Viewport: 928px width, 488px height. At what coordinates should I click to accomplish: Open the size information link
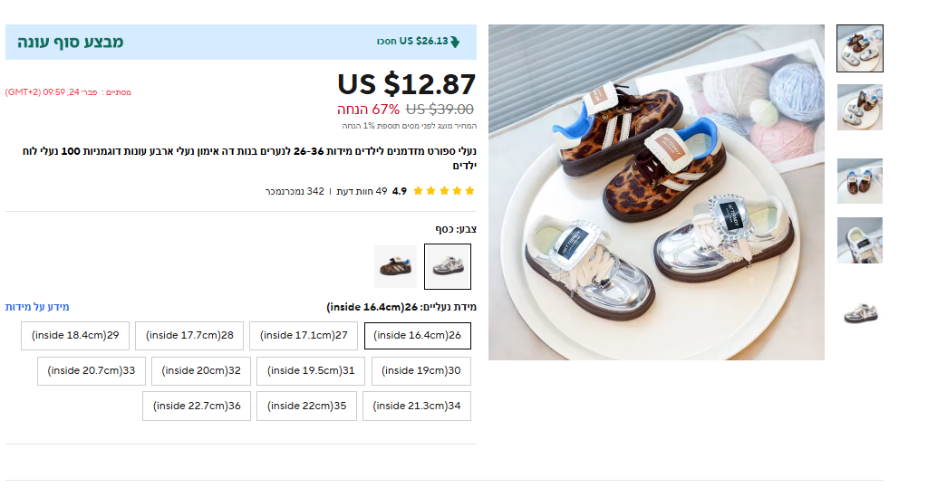click(37, 307)
